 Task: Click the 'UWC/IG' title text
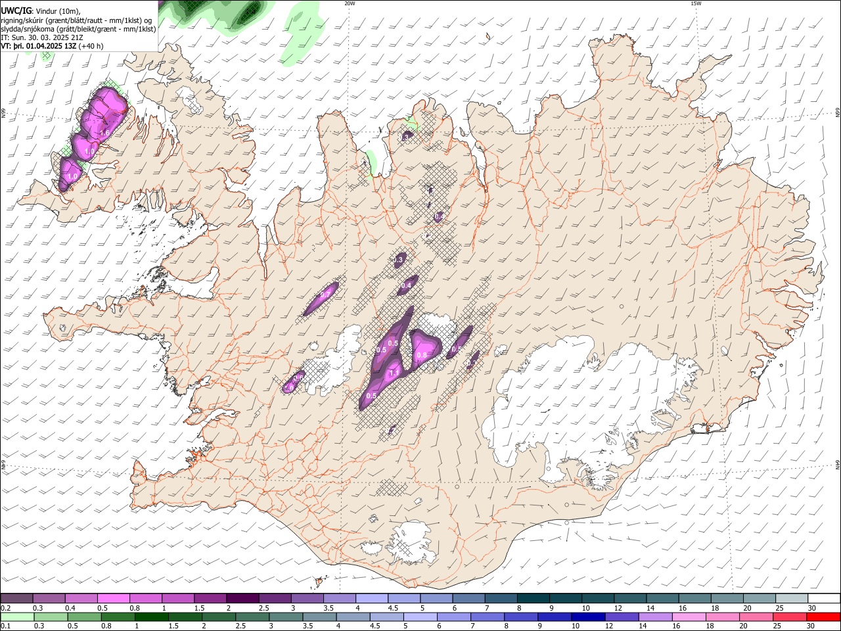point(15,10)
